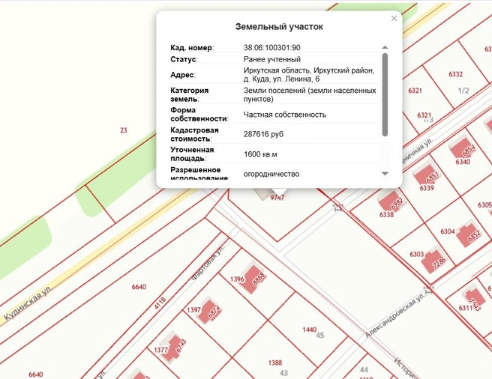Click the Статус field label
The width and height of the screenshot is (492, 379).
184,59
